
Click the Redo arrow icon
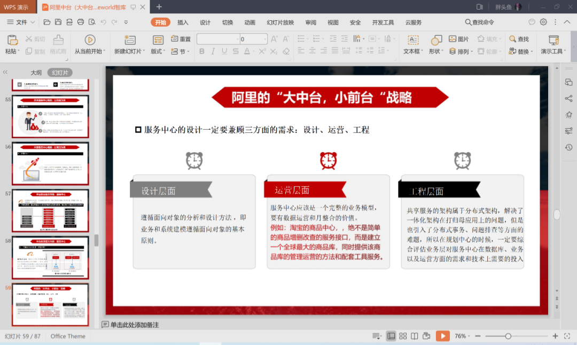(x=114, y=22)
